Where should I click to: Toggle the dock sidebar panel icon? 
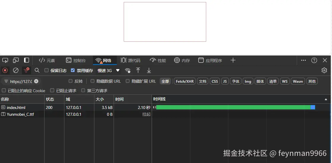click(x=26, y=60)
